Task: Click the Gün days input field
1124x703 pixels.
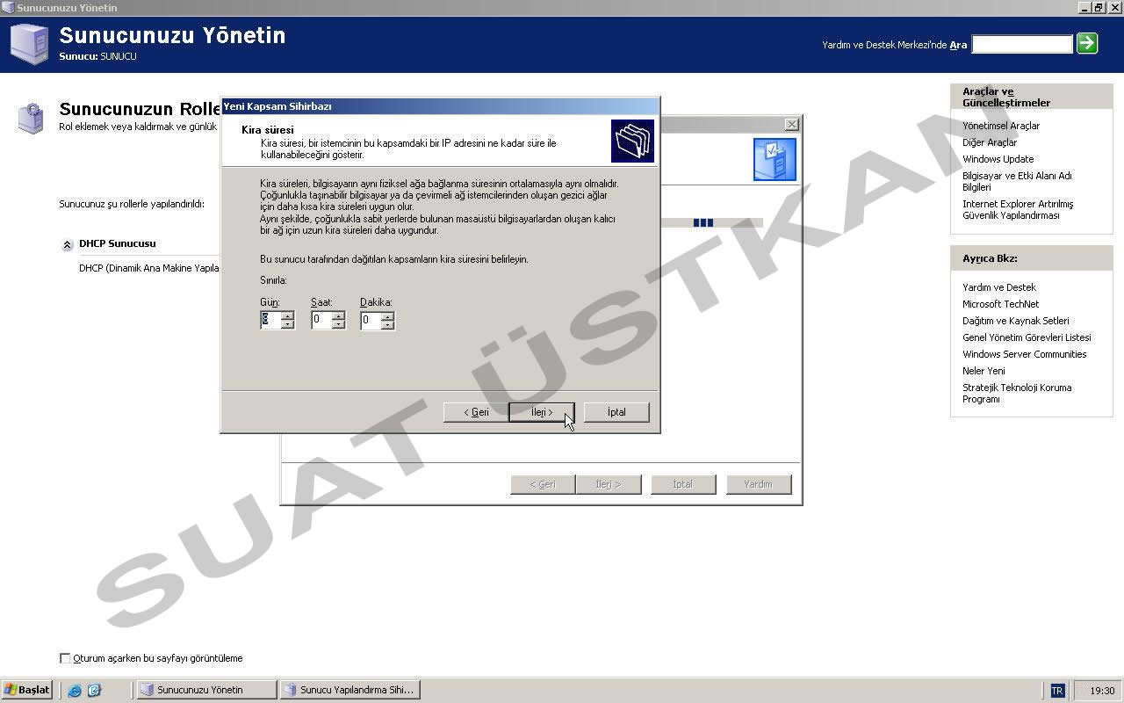Action: 270,321
